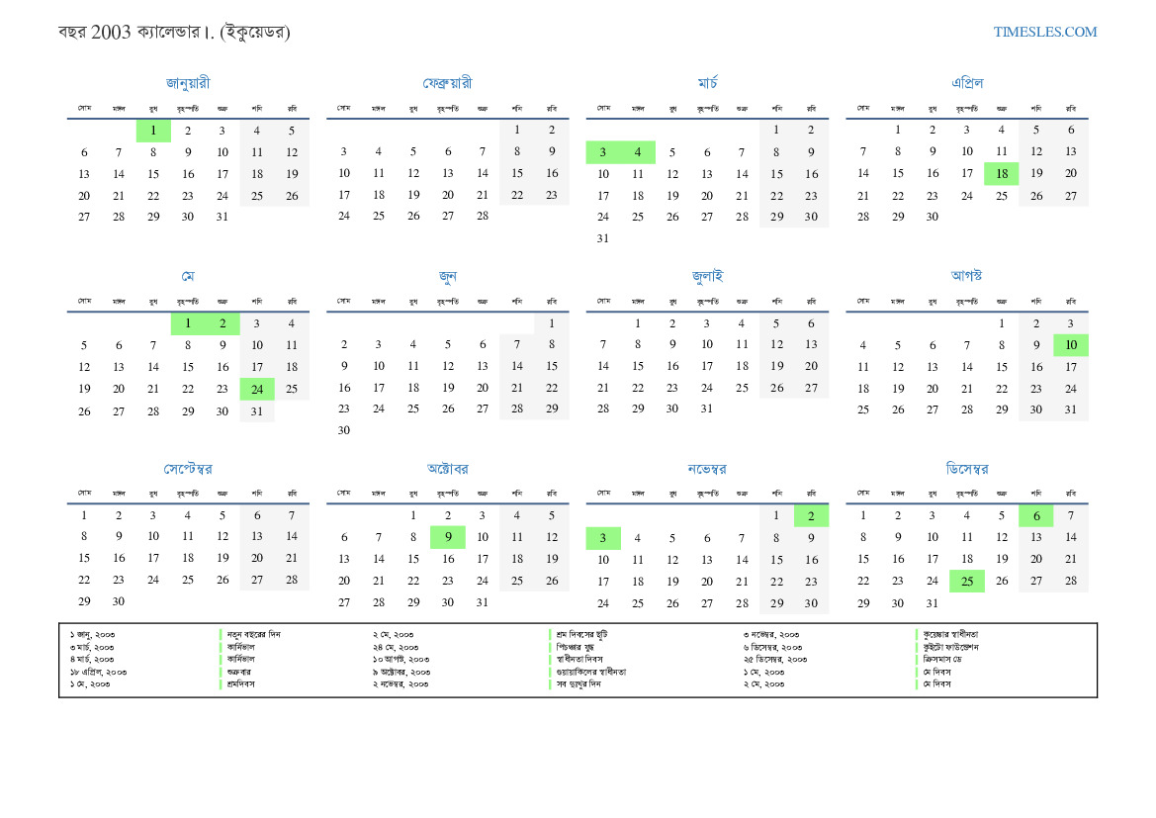The width and height of the screenshot is (1156, 818).
Task: Click date 31 in জানুয়ারী
Action: tap(222, 217)
